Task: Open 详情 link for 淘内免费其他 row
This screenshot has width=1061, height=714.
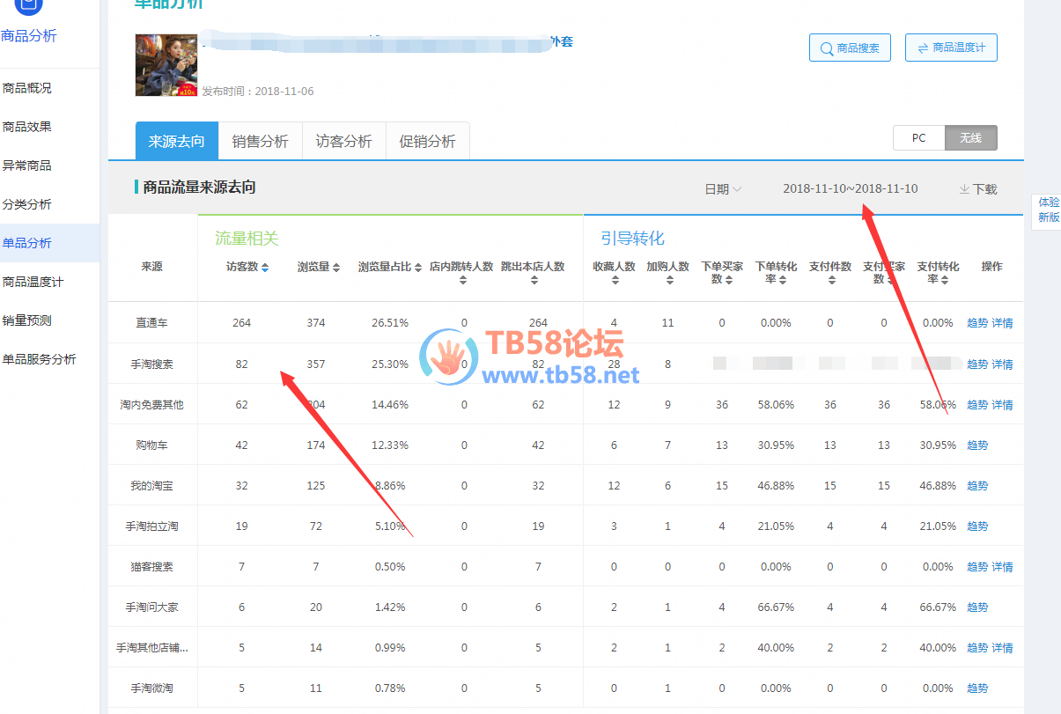Action: click(1003, 405)
